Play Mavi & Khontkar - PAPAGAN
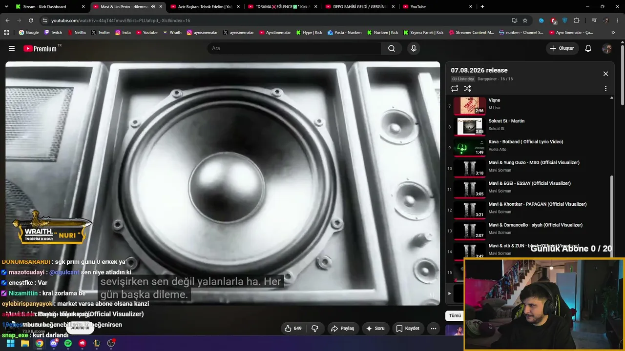 pos(530,210)
